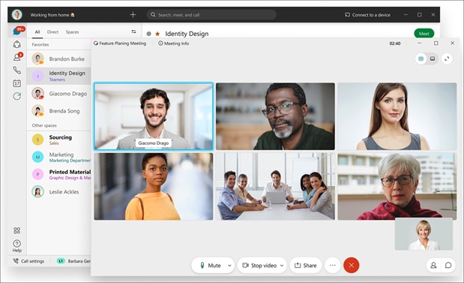This screenshot has width=464, height=283.
Task: Click the Search, meet, and call field
Action: 211,14
